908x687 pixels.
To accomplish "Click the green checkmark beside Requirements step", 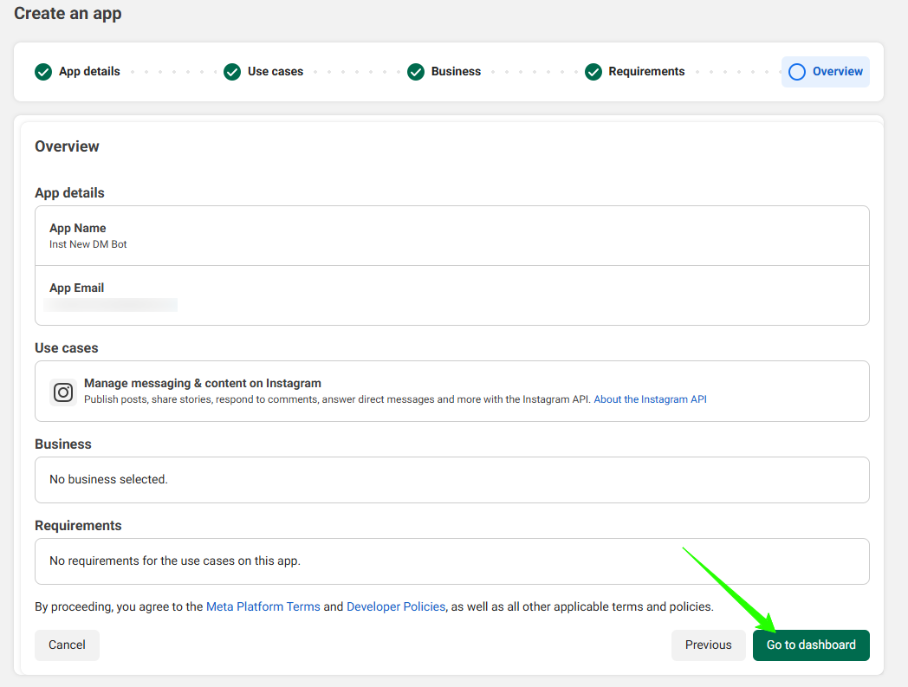I will coord(593,72).
